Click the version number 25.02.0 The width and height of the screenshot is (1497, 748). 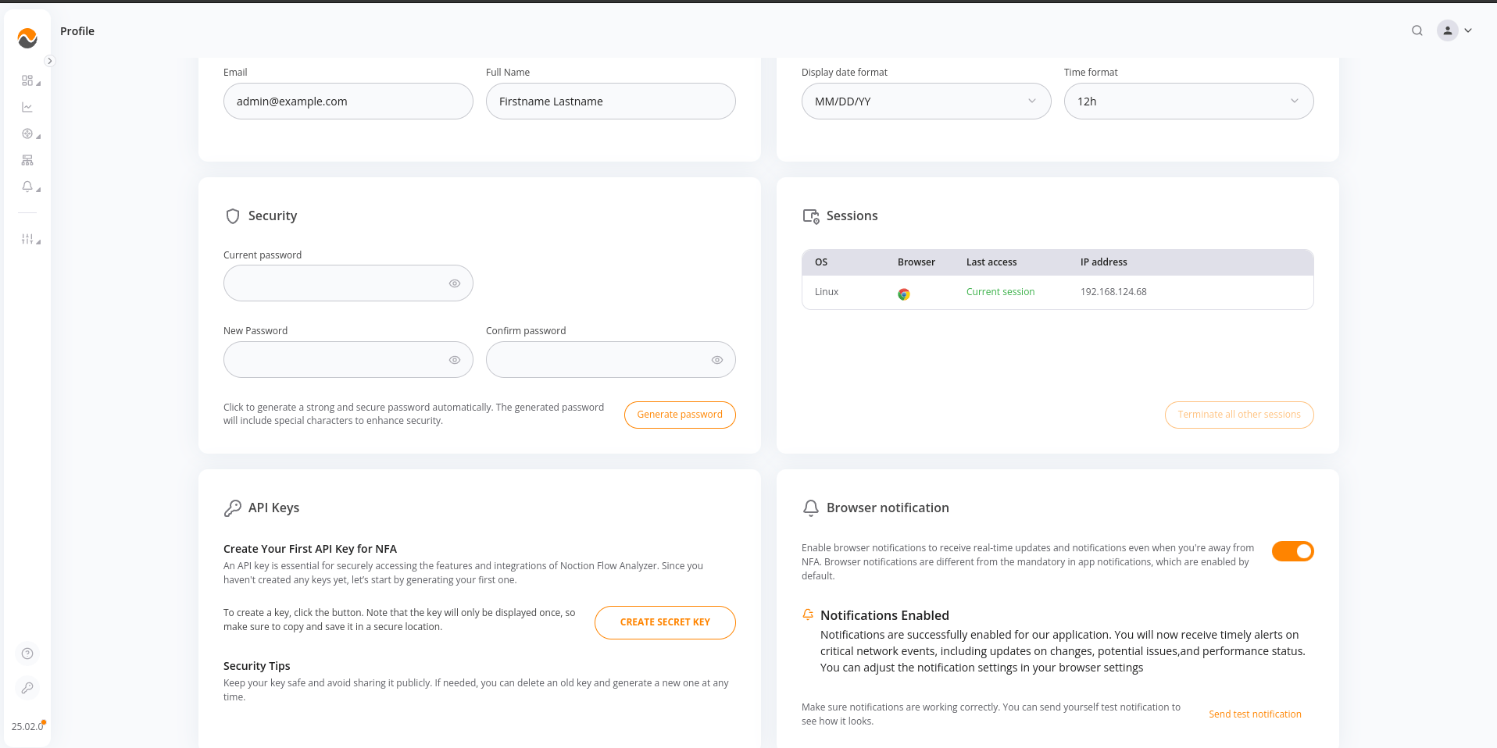pos(27,726)
